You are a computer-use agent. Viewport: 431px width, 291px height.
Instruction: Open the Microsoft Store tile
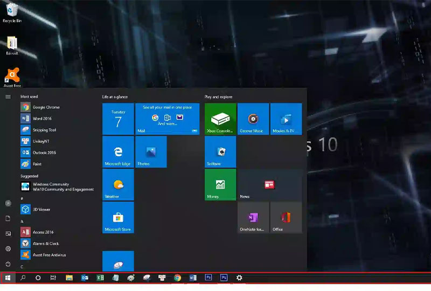118,217
